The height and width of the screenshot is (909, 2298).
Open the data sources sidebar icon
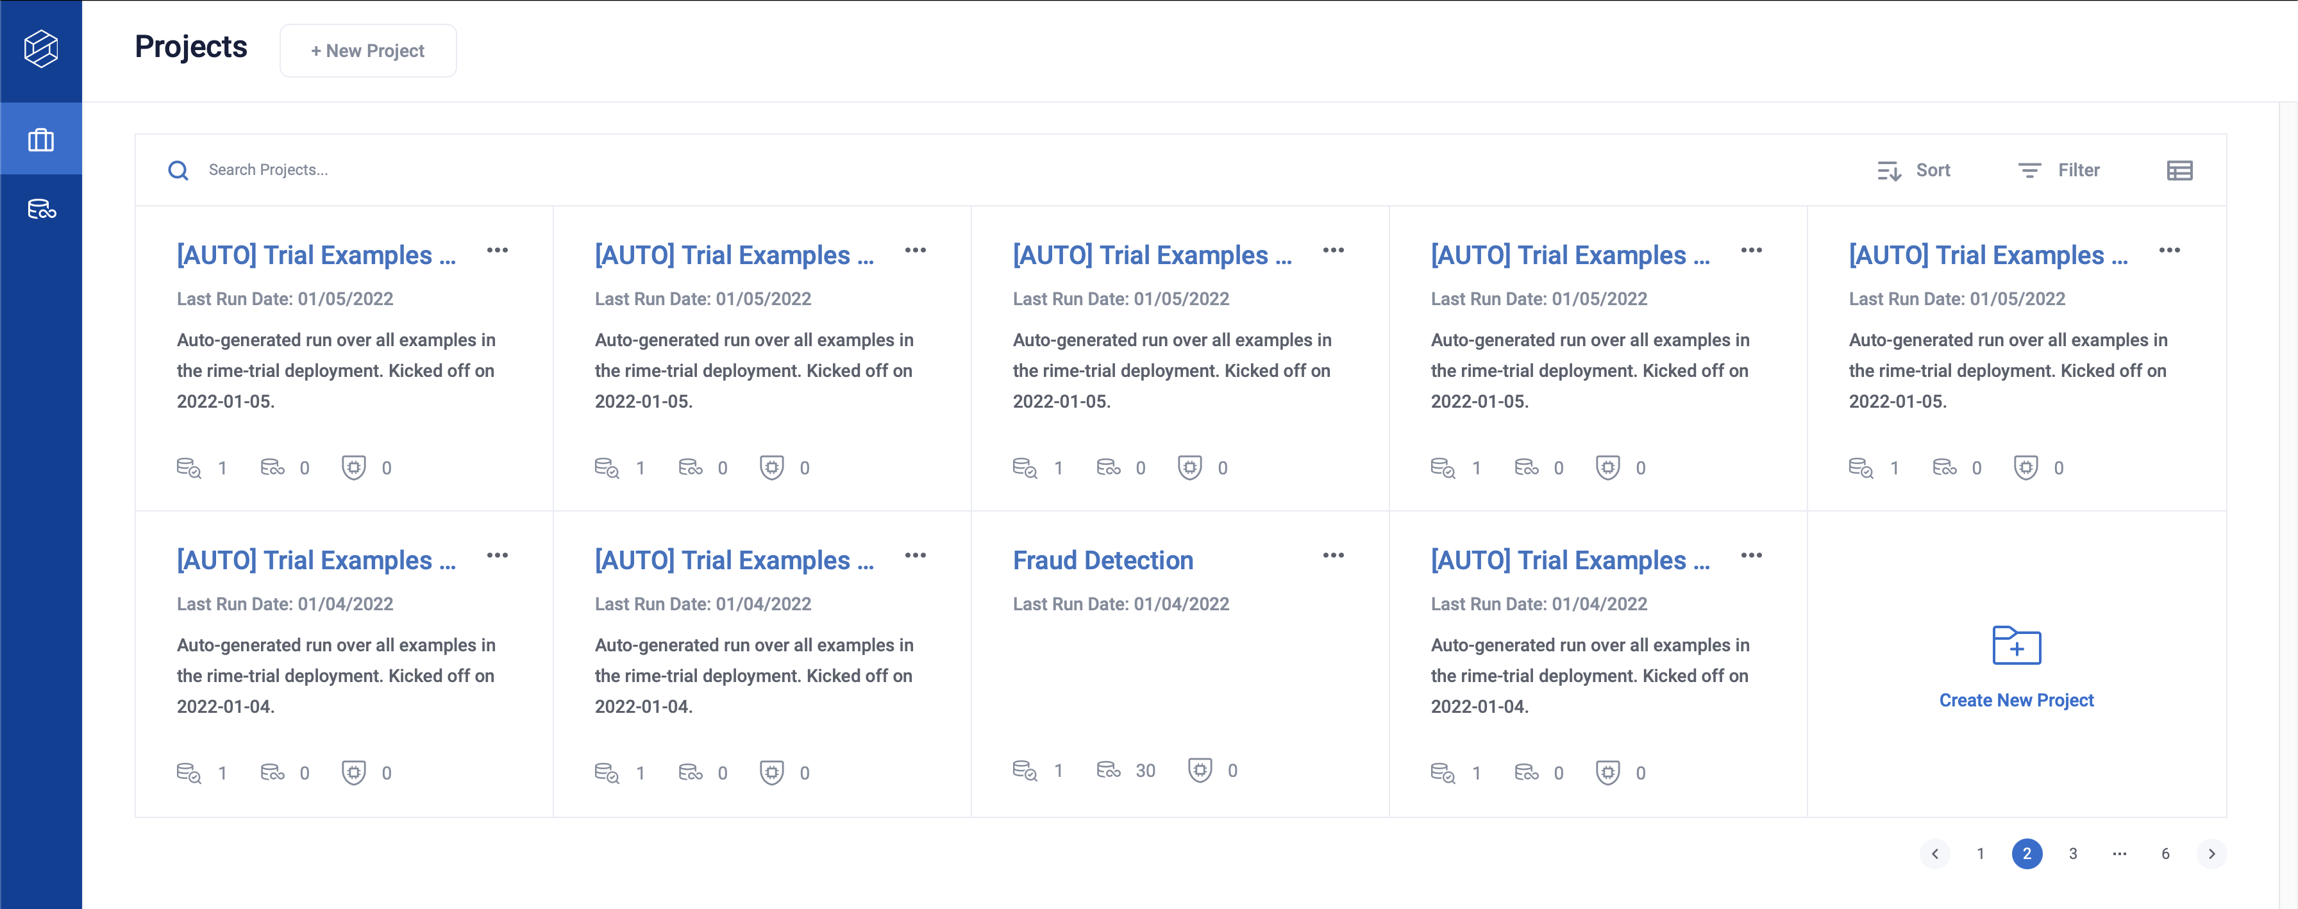click(x=42, y=210)
